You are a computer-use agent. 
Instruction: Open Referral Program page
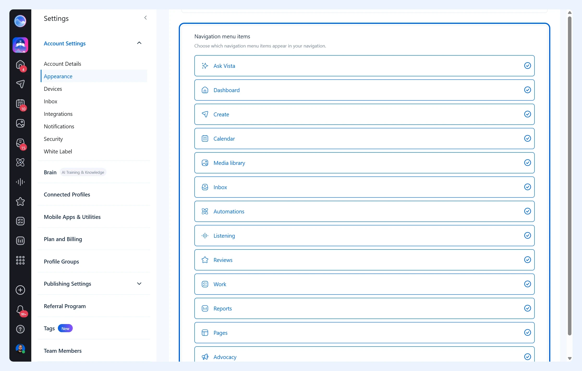[65, 306]
